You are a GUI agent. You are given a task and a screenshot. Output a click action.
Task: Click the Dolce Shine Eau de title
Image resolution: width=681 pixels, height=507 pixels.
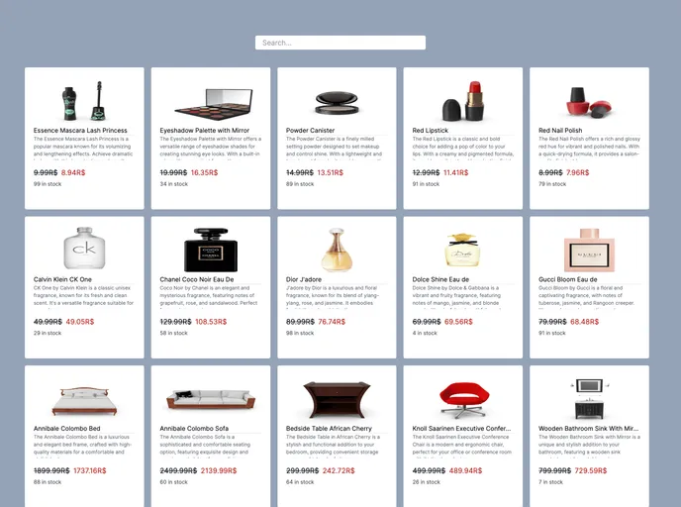[440, 279]
